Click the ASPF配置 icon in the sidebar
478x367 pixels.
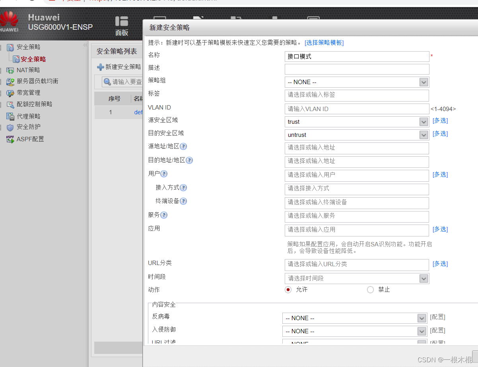tap(10, 139)
